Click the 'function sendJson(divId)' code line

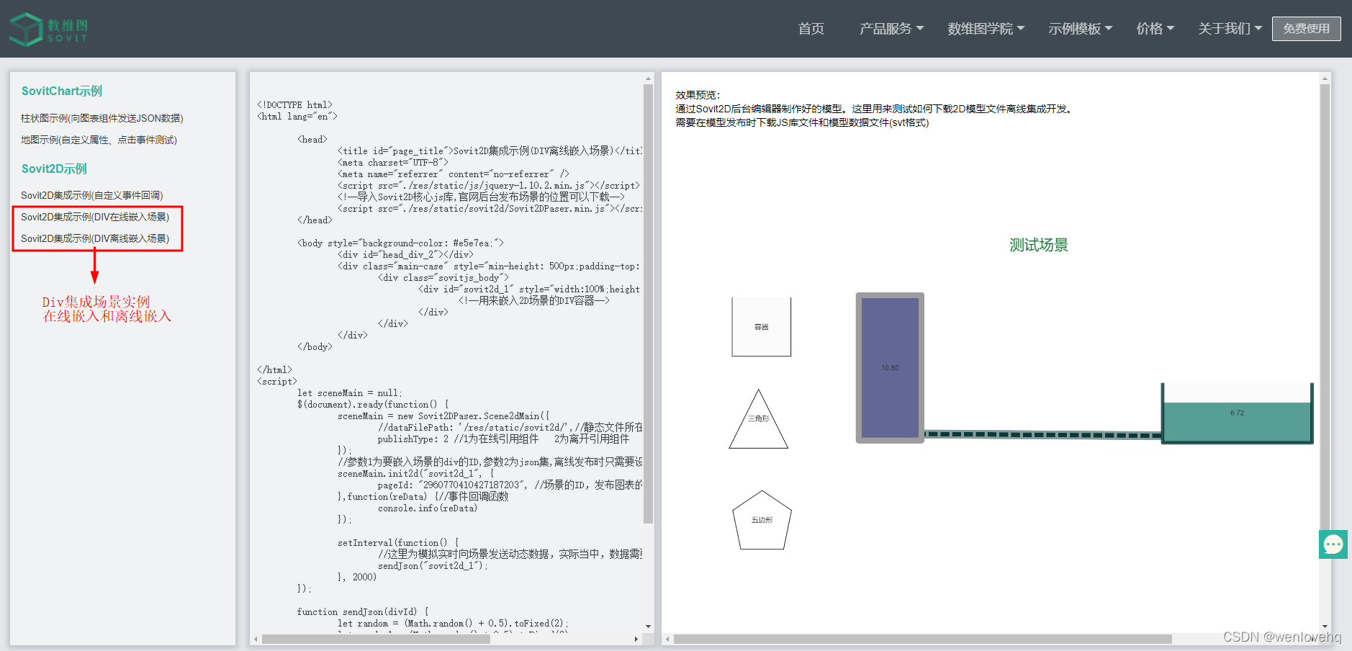363,612
